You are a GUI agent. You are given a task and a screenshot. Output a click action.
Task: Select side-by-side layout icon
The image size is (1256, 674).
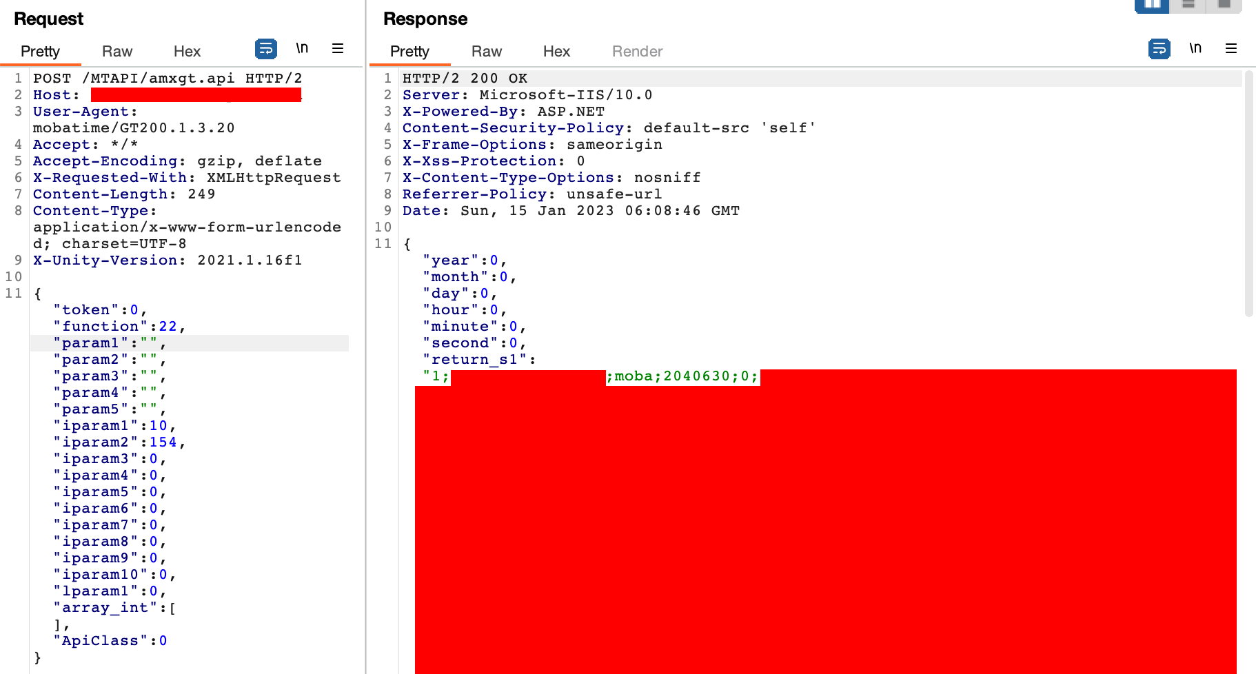point(1152,6)
